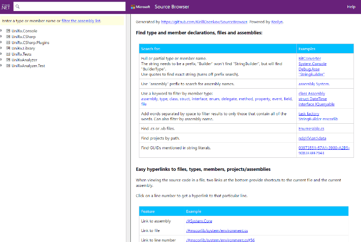The height and width of the screenshot is (242, 361).
Task: Click the /#System.Core assembly link
Action: tap(199, 221)
